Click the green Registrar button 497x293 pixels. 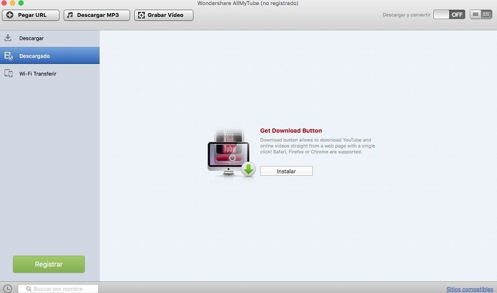pyautogui.click(x=49, y=264)
